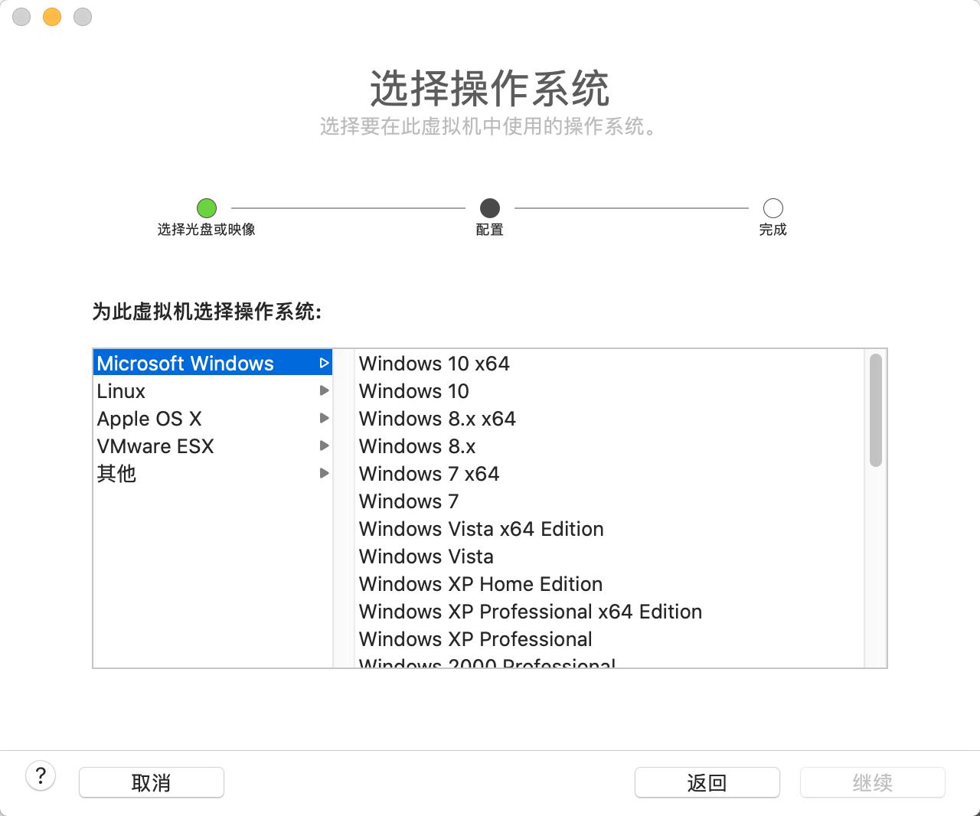
Task: Select the Microsoft Windows category
Action: tap(185, 363)
